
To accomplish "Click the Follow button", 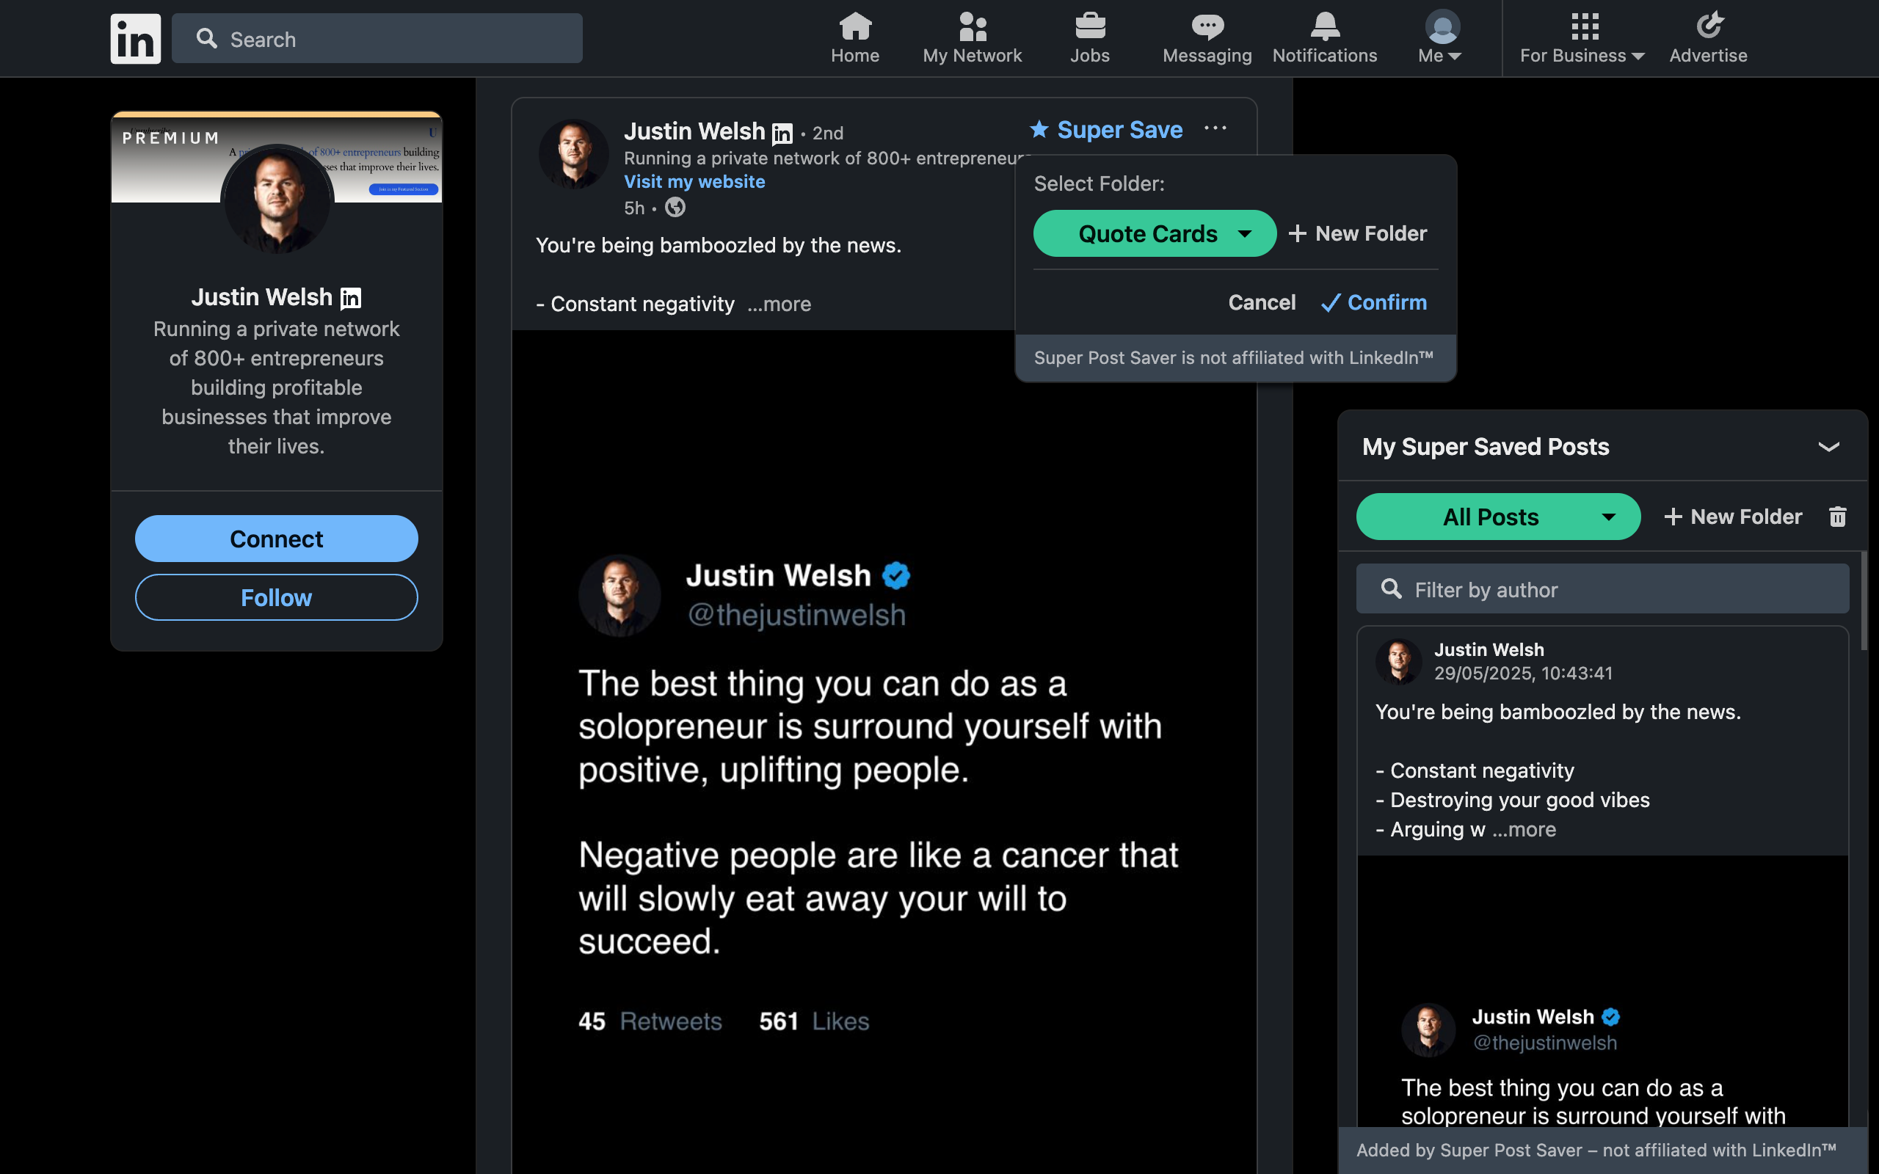I will (277, 597).
